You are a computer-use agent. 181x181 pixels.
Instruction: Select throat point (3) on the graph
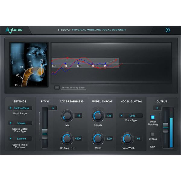(79, 64)
